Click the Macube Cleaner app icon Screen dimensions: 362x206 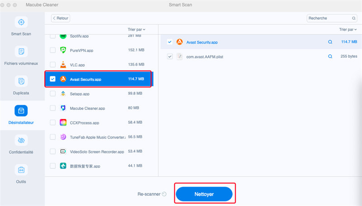pos(63,108)
